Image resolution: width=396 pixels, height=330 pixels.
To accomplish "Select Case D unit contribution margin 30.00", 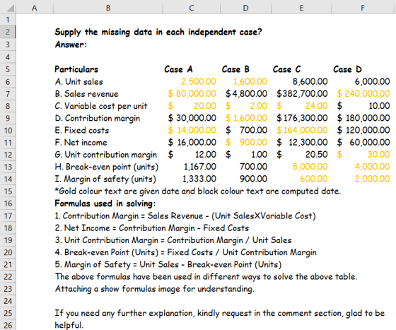I will point(363,155).
